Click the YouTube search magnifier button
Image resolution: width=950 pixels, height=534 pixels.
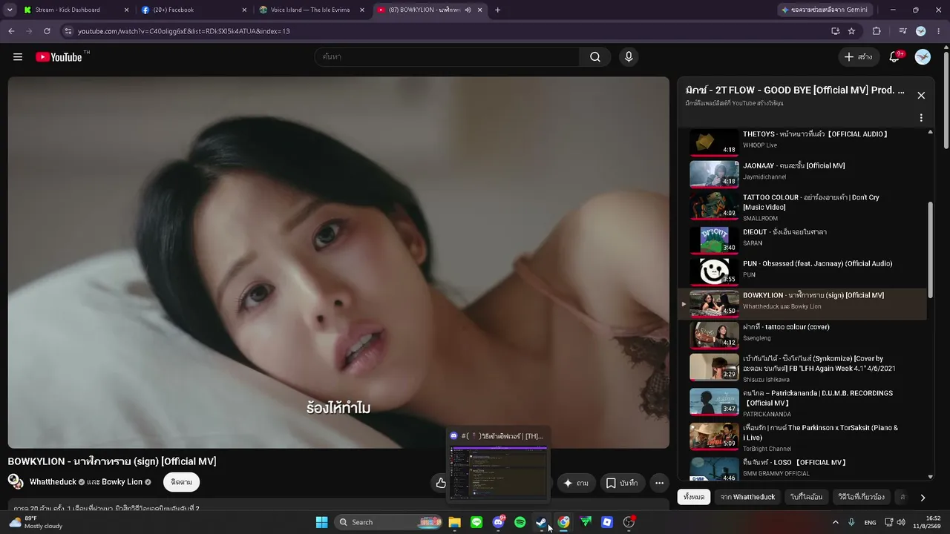(595, 57)
